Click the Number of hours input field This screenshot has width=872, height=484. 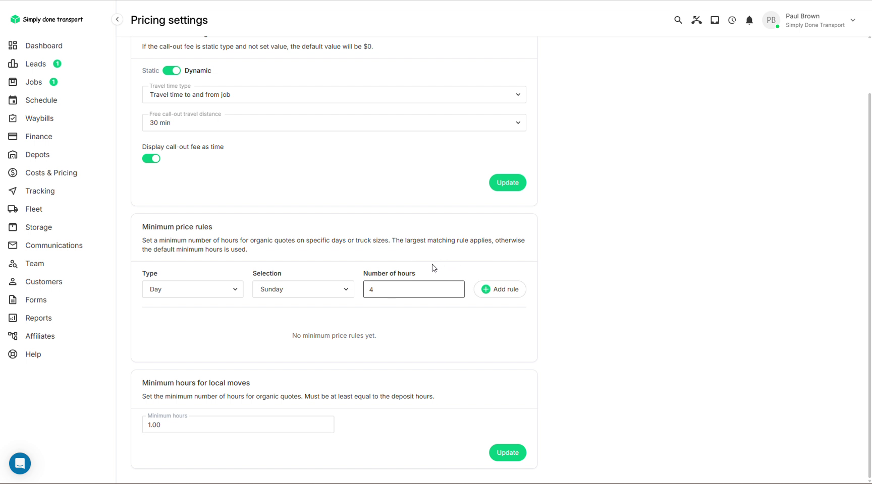tap(414, 289)
